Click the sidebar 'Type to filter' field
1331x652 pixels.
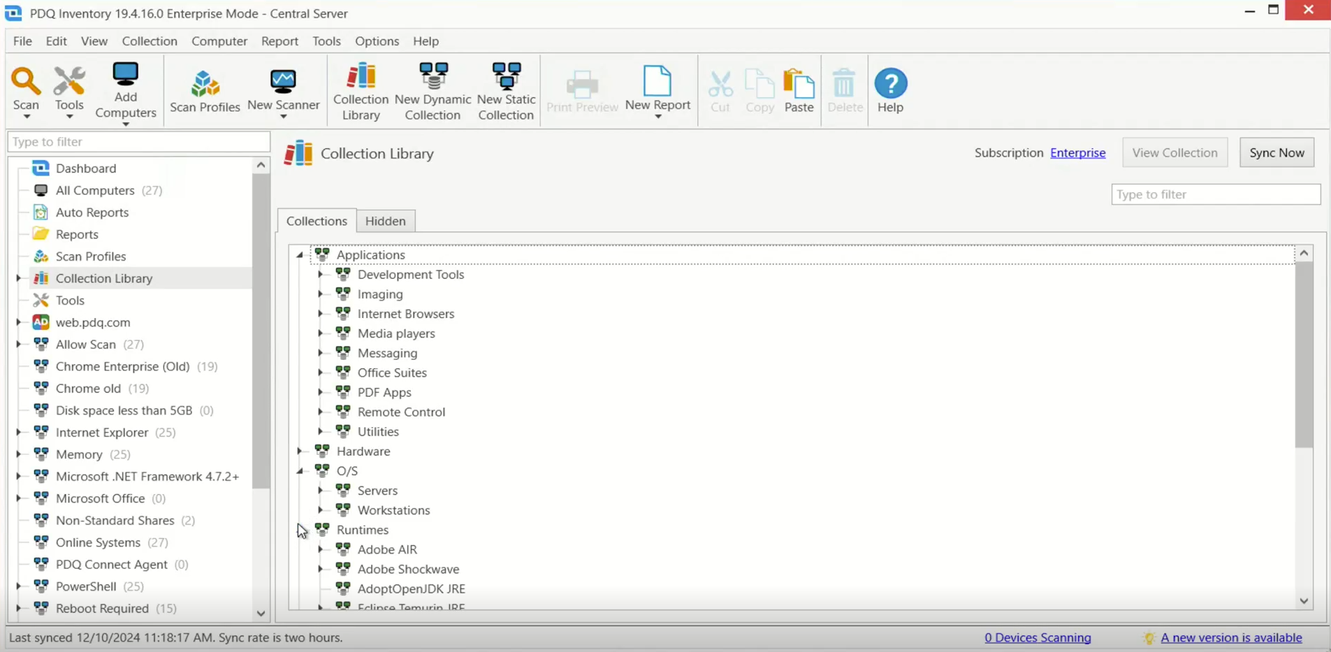pyautogui.click(x=138, y=142)
